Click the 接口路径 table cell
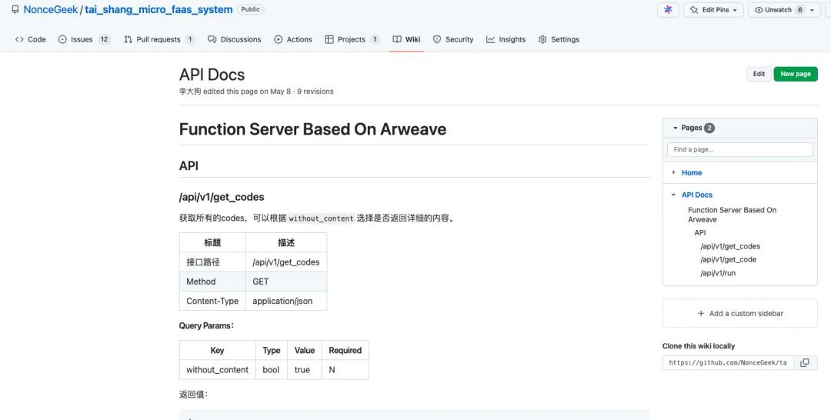This screenshot has height=420, width=831. point(212,262)
